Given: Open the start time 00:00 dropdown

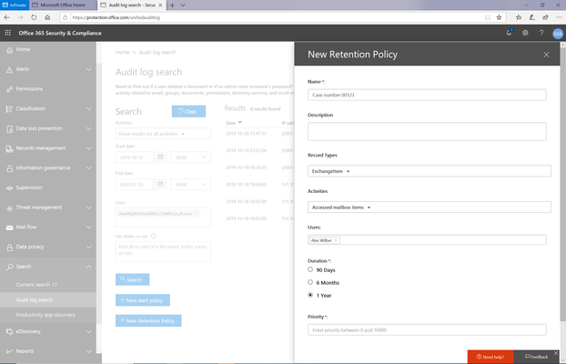Looking at the screenshot, I should [x=190, y=157].
